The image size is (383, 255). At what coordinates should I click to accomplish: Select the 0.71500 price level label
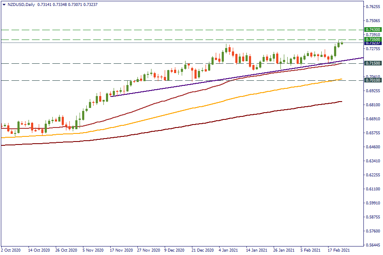click(x=373, y=63)
